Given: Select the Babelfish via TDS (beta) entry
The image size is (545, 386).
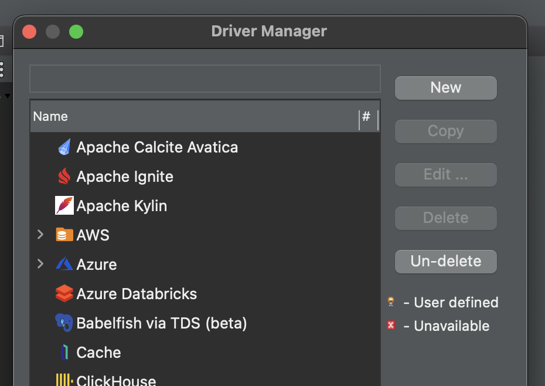Looking at the screenshot, I should [x=162, y=323].
